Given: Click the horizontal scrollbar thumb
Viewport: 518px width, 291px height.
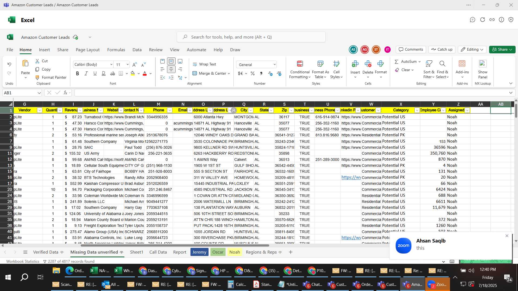Looking at the screenshot, I should (x=175, y=245).
